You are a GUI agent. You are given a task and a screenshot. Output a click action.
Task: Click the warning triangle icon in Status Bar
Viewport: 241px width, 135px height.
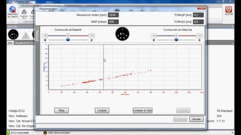pos(26,35)
